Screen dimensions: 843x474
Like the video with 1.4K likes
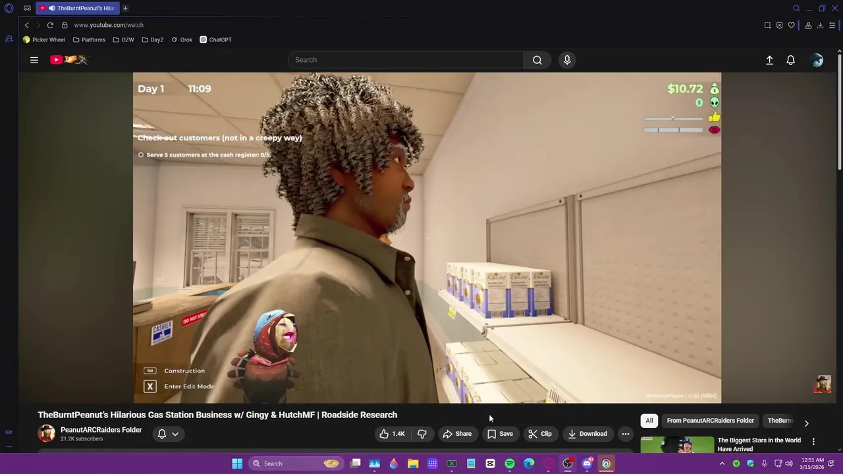tap(392, 434)
